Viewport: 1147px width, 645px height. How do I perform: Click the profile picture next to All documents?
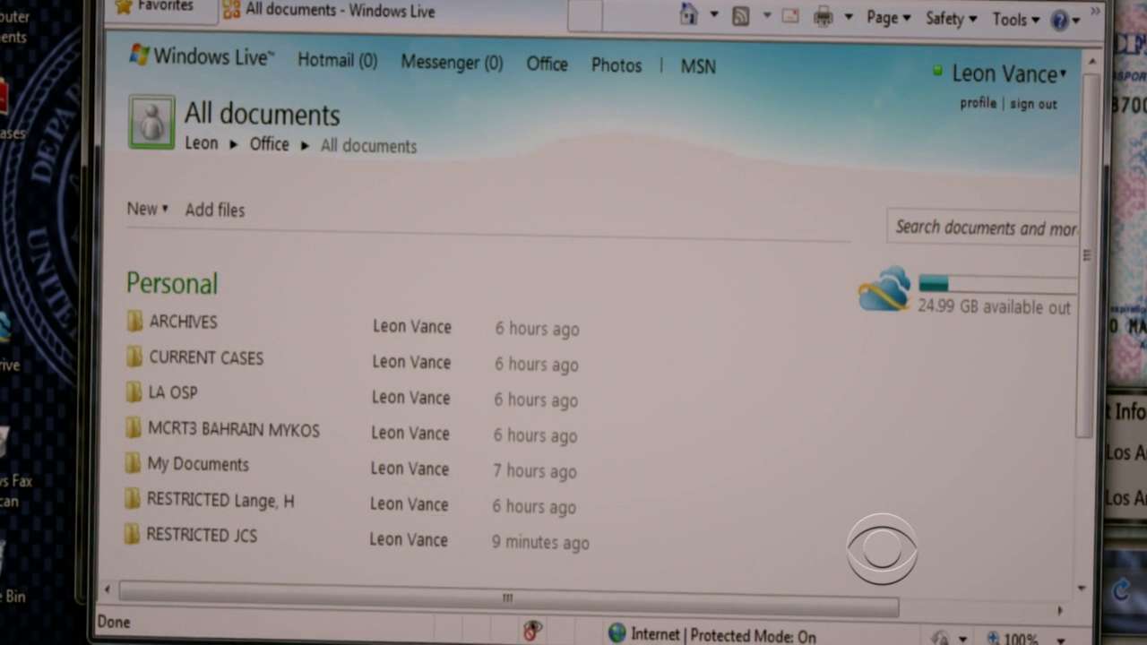(x=151, y=122)
